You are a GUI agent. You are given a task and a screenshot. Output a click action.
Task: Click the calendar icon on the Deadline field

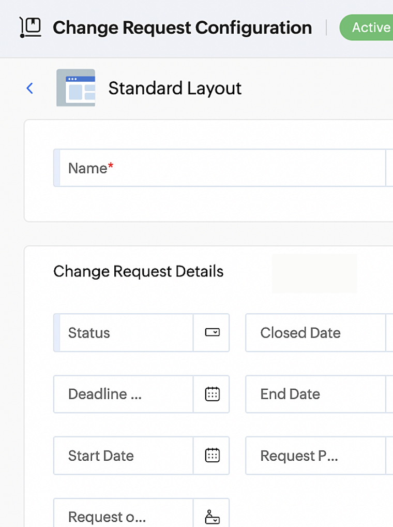coord(212,394)
